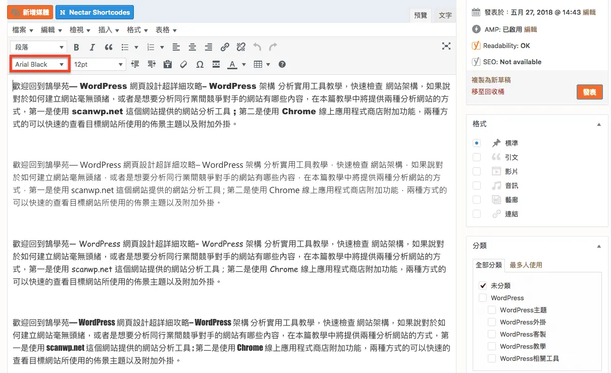Insert special character omega icon

tap(200, 64)
